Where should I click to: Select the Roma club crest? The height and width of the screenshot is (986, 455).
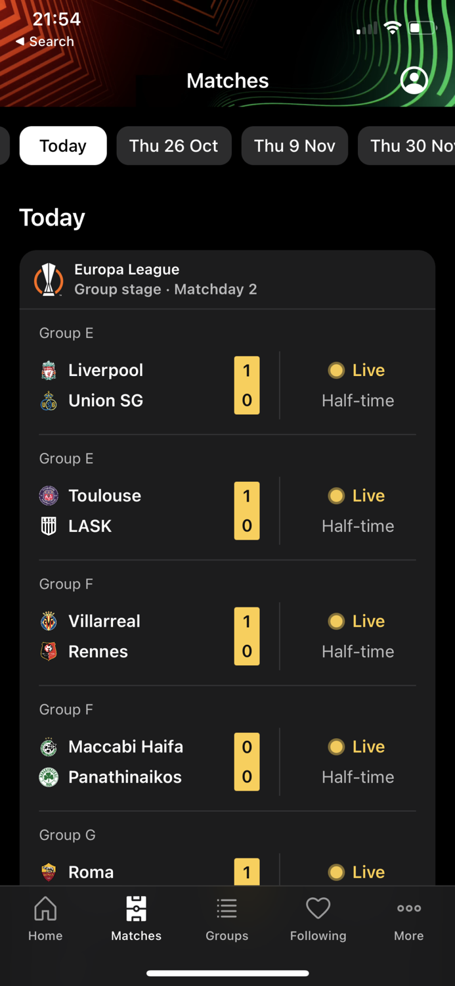click(x=48, y=872)
